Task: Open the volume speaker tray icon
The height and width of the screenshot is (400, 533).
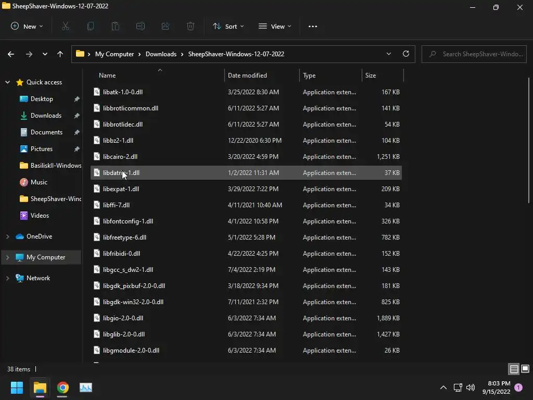Action: click(x=471, y=387)
